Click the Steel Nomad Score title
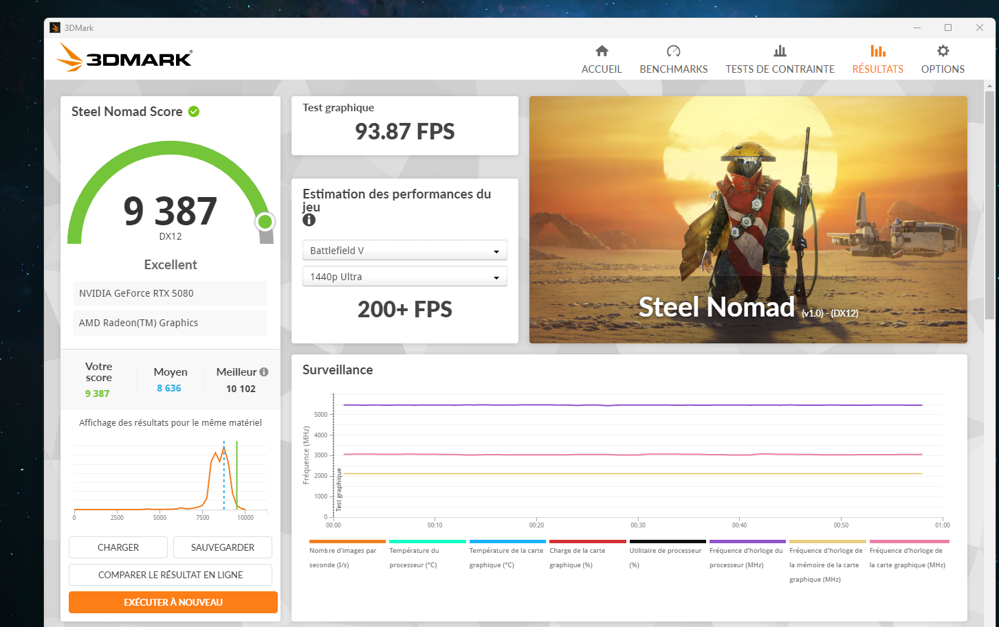 click(127, 111)
